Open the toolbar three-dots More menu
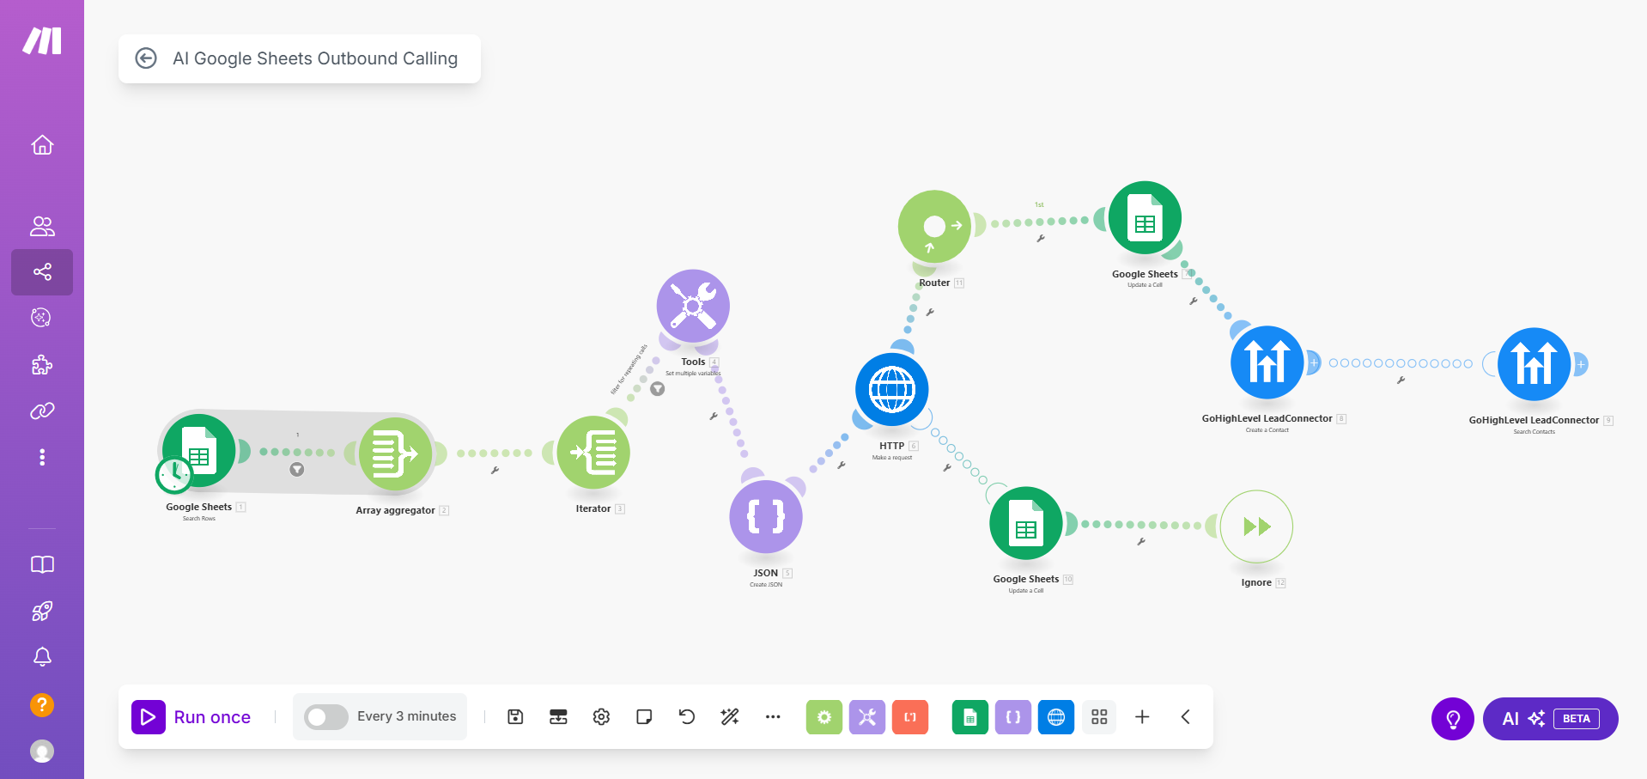Image resolution: width=1647 pixels, height=779 pixels. pos(773,717)
